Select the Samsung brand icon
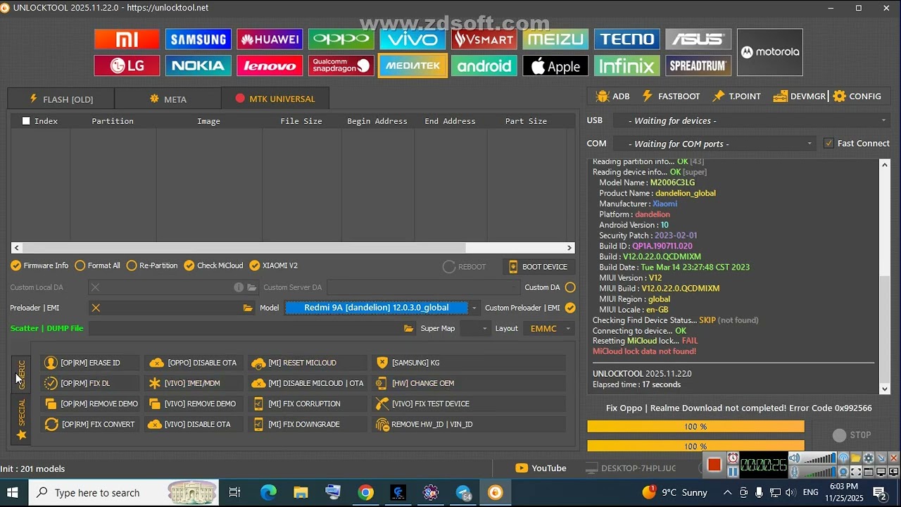This screenshot has width=901, height=507. coord(199,39)
